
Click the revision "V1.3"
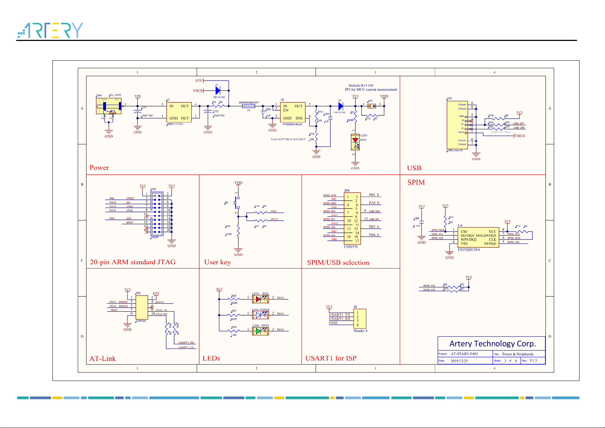click(533, 360)
